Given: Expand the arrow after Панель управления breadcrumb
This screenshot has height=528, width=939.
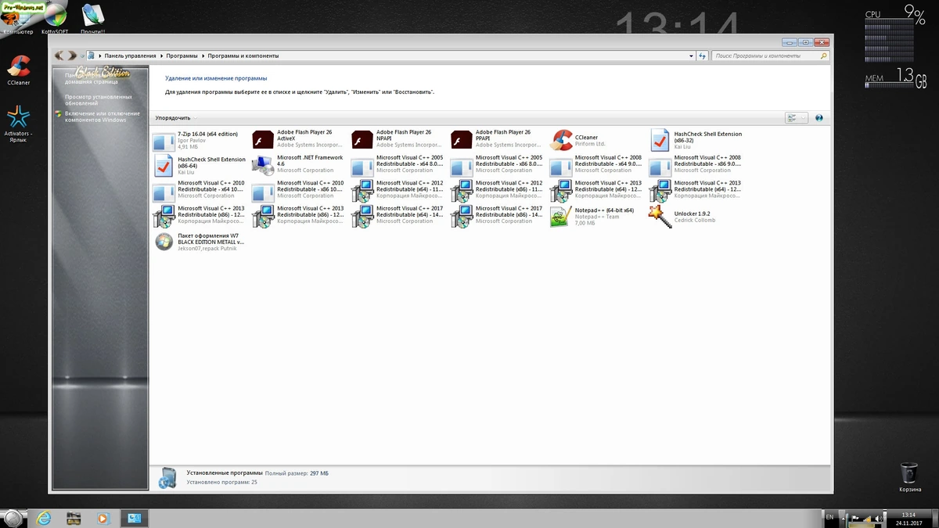Looking at the screenshot, I should (161, 56).
